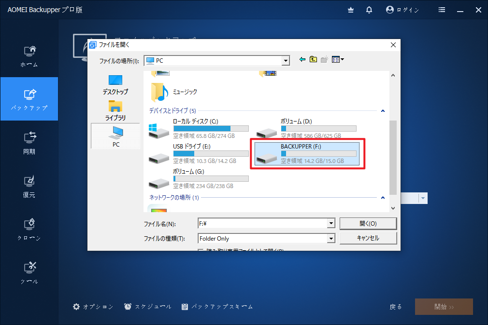Viewport: 488px width, 325px height.
Task: Click the Back (戻る) link
Action: [x=396, y=307]
